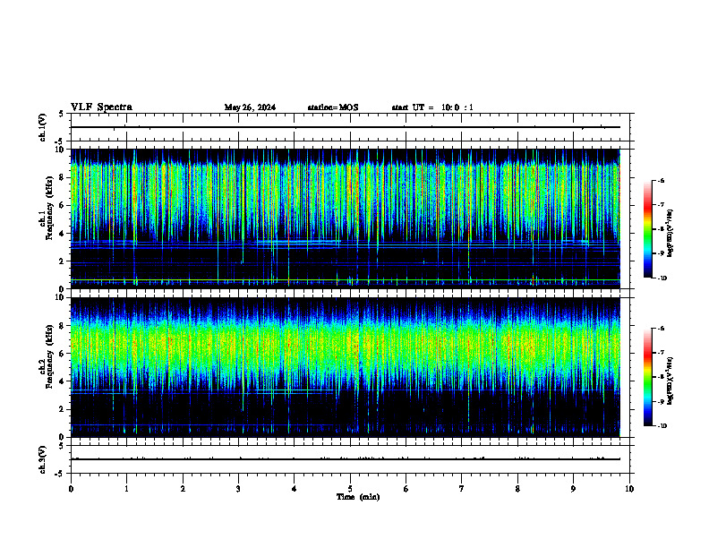Image resolution: width=709 pixels, height=548 pixels.
Task: Click ch.1 frequency axis tick label "8"
Action: [61, 177]
